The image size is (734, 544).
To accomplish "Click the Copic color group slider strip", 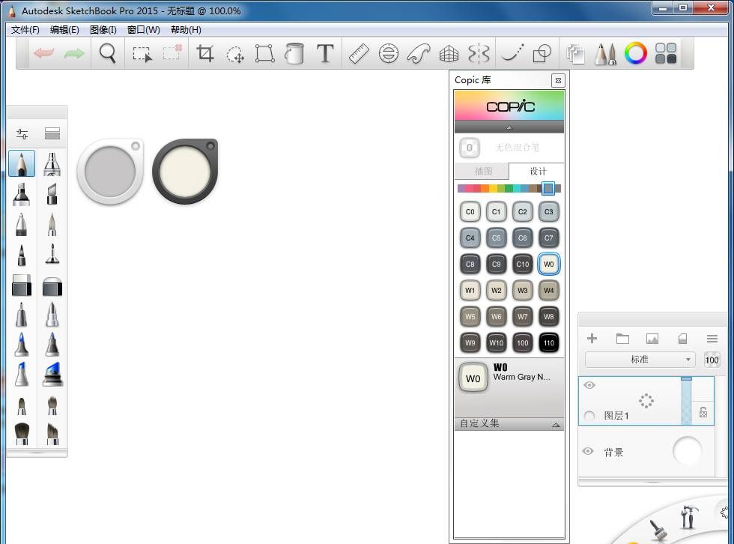I will tap(509, 189).
